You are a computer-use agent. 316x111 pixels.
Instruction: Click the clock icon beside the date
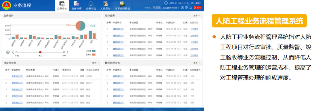166,3
